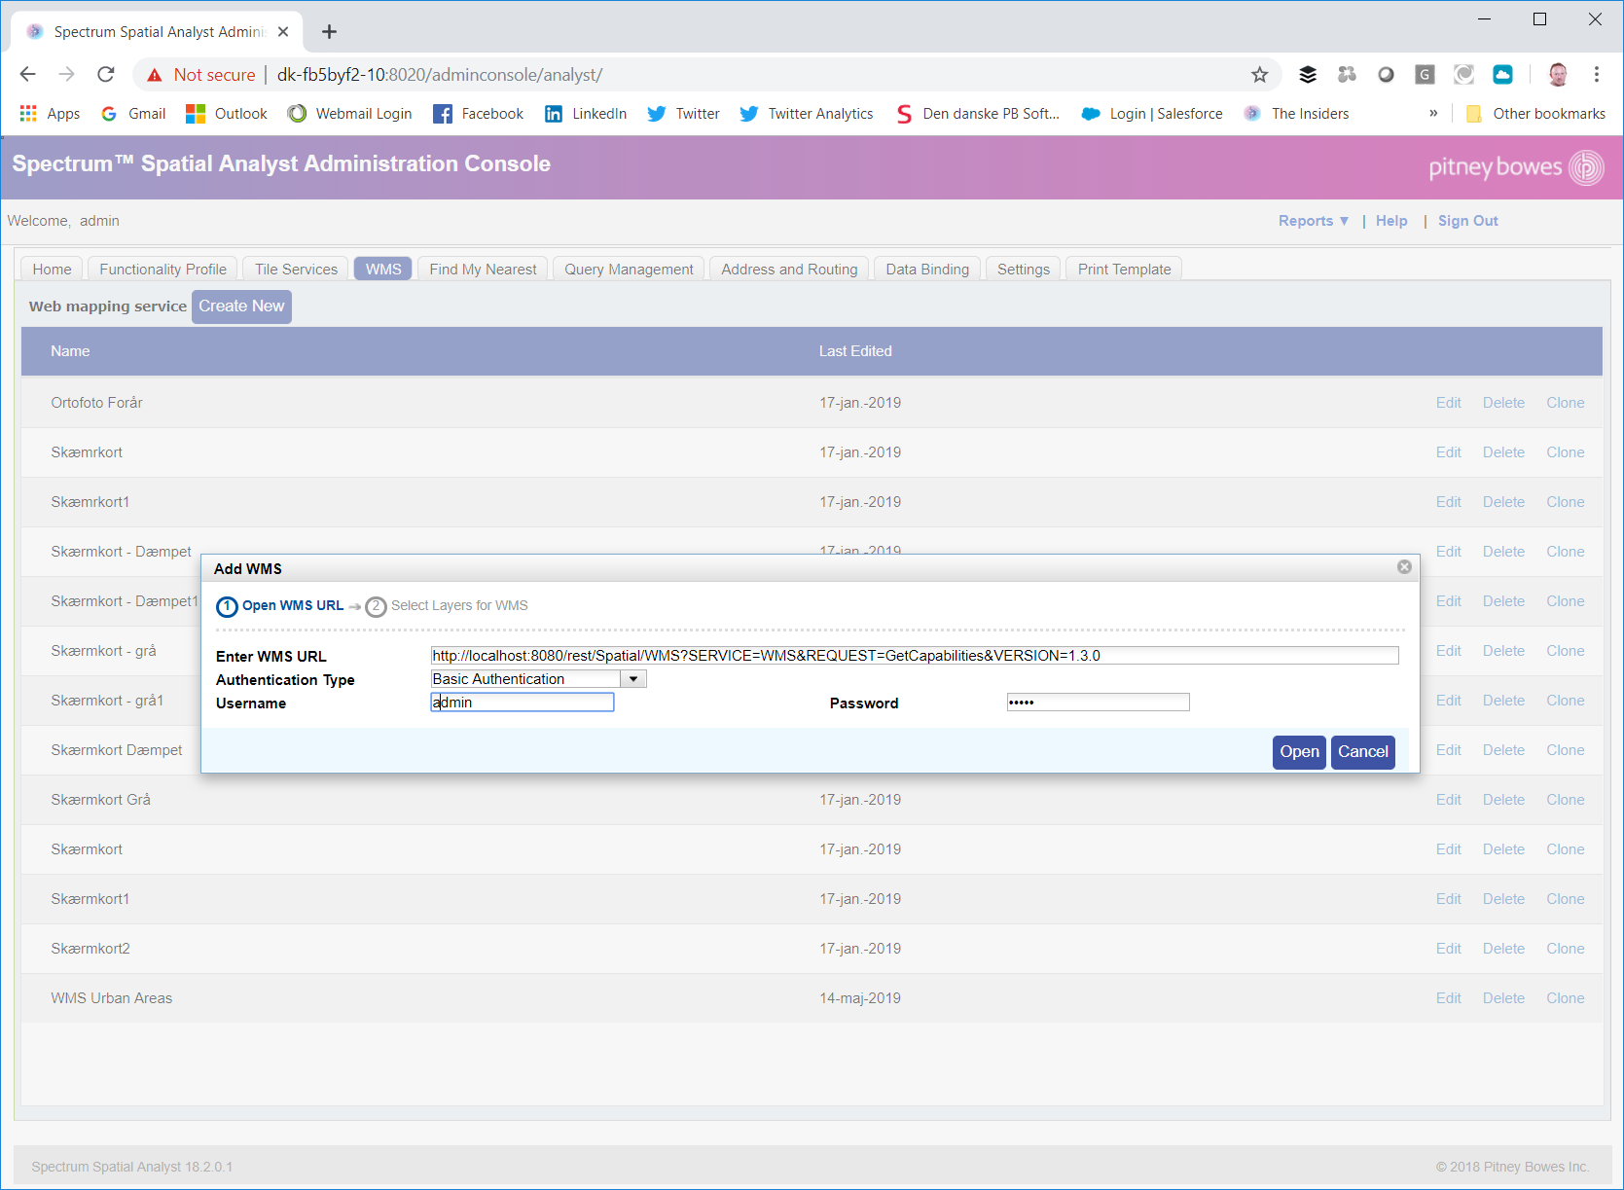Click the Password input field
Image resolution: width=1624 pixels, height=1190 pixels.
[1098, 703]
